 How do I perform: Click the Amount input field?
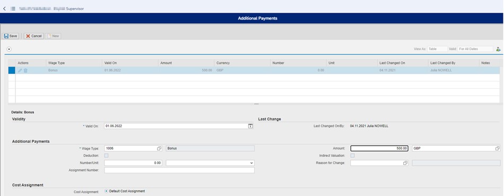point(379,148)
